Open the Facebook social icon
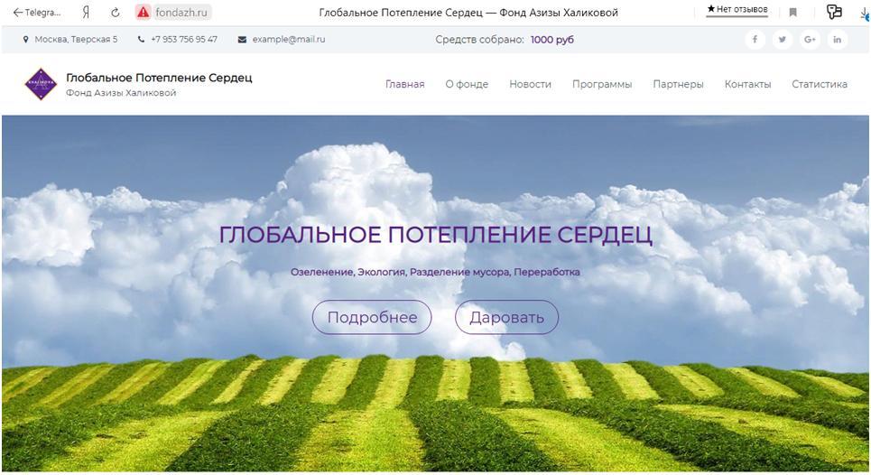The height and width of the screenshot is (475, 871). click(x=755, y=40)
